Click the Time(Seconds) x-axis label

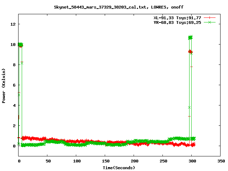pyautogui.click(x=119, y=168)
